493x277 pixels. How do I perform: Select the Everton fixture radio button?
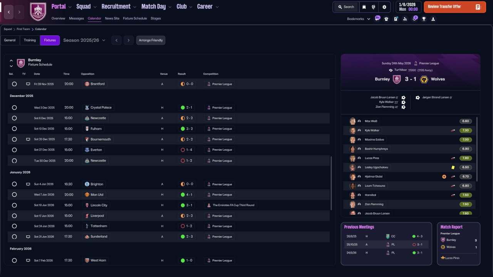(x=14, y=150)
